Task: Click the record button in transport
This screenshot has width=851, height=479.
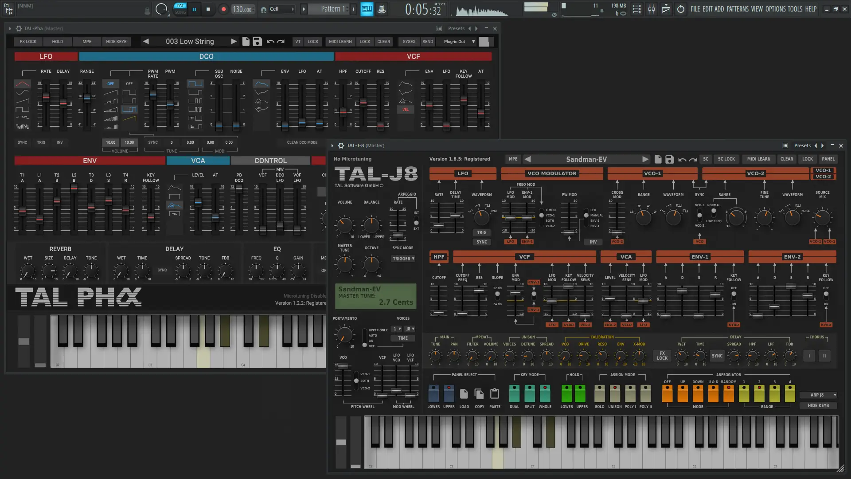Action: pos(223,9)
